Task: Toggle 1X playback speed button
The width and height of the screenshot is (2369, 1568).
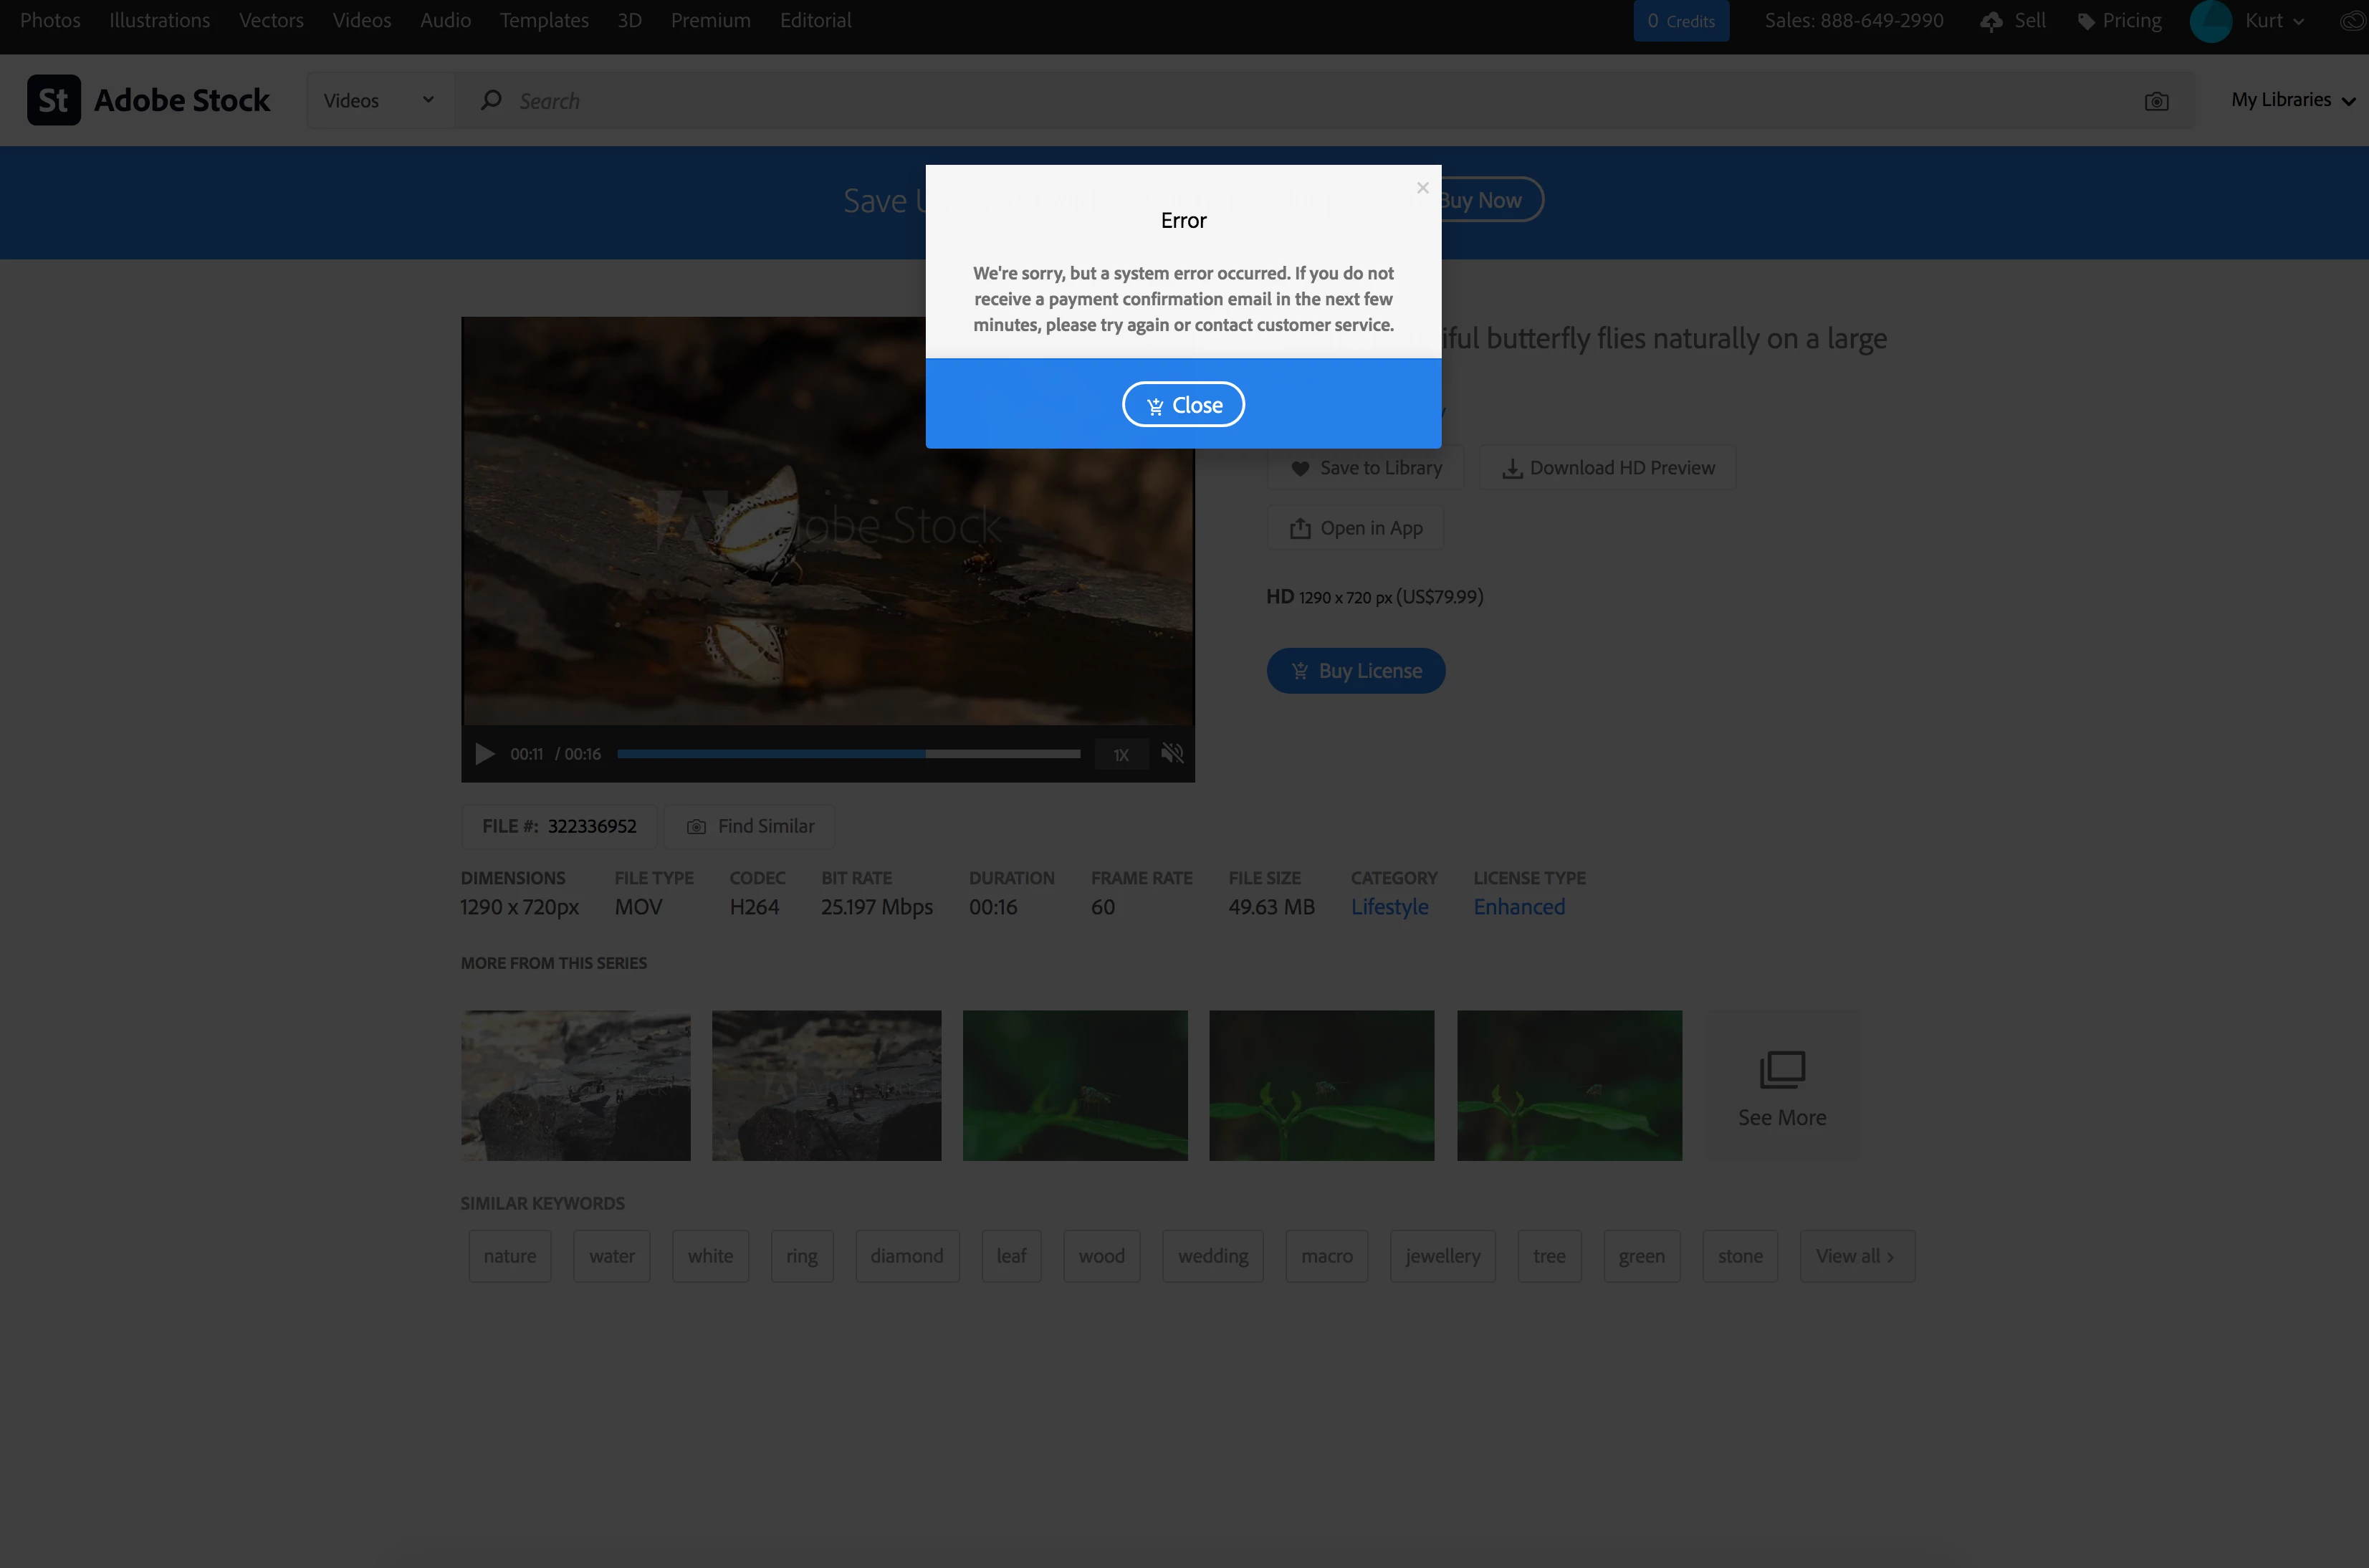Action: point(1121,755)
